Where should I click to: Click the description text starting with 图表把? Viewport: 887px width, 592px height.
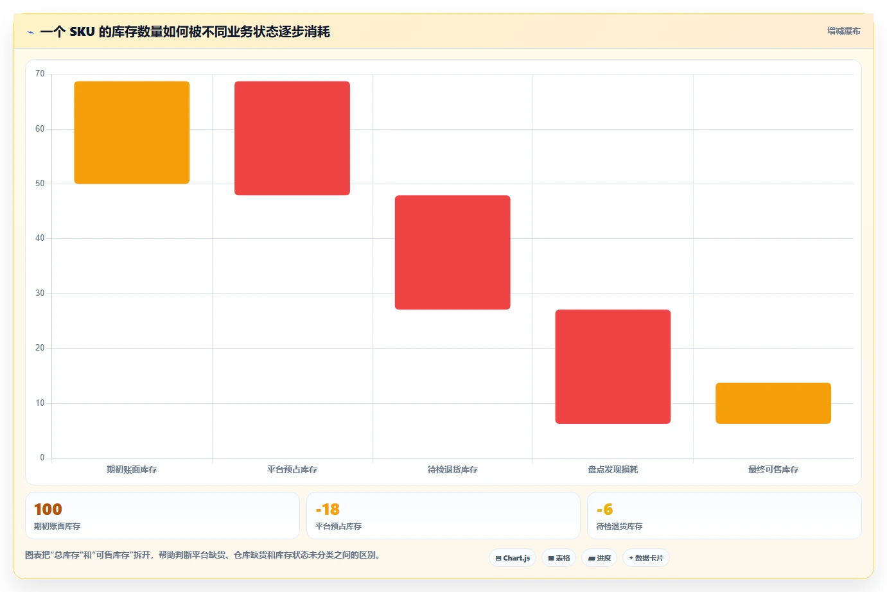(x=202, y=555)
